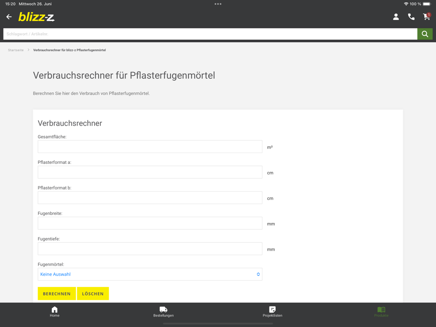Image resolution: width=436 pixels, height=327 pixels.
Task: Click the Fugentiefe: label
Action: [49, 239]
